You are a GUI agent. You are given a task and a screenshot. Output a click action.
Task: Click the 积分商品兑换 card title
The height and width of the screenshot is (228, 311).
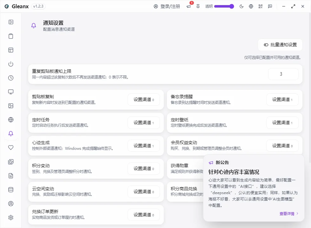pos(184,189)
